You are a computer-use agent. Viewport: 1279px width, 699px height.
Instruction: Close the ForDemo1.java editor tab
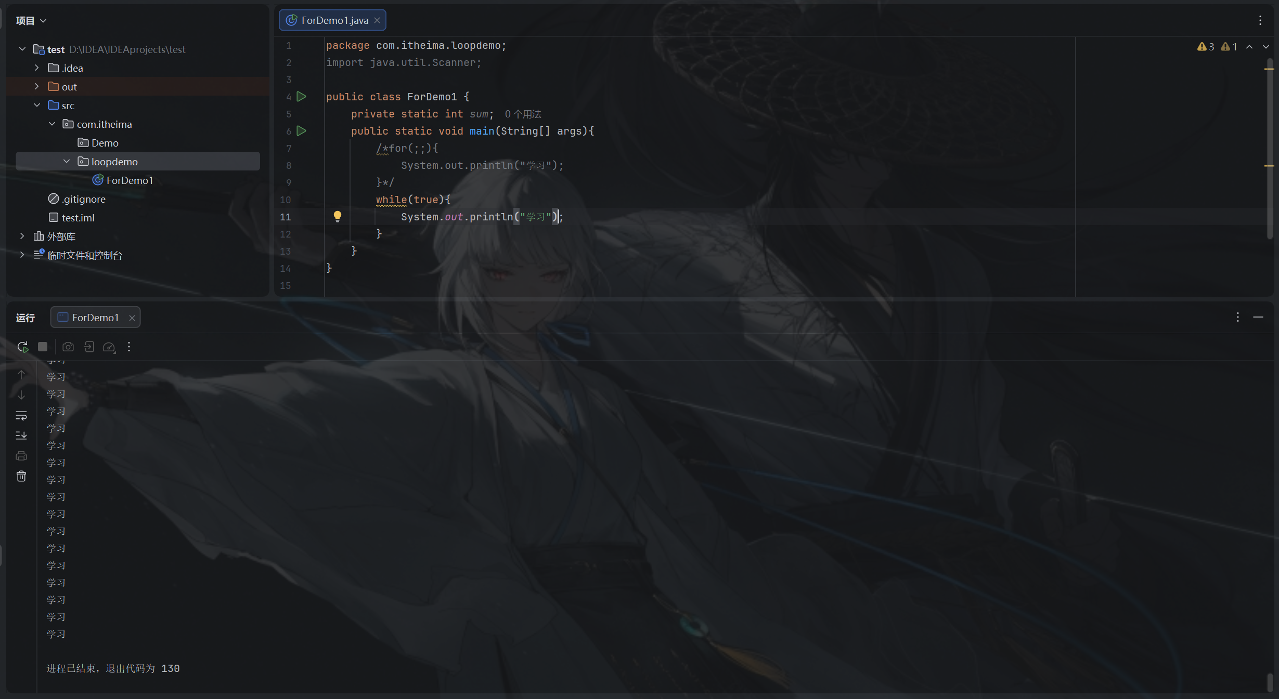tap(377, 20)
